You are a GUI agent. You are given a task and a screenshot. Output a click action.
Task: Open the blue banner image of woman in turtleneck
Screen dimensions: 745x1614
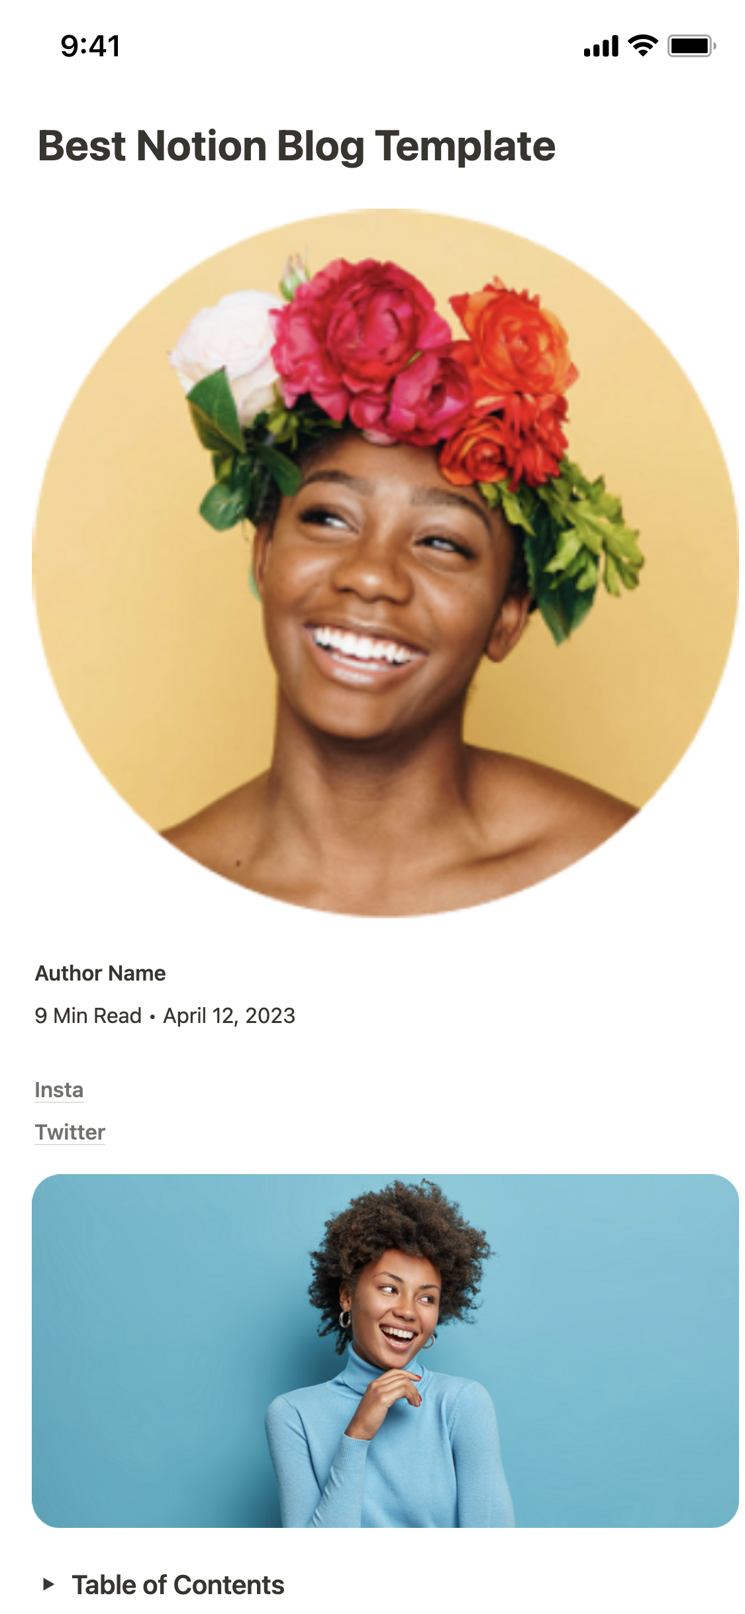point(385,1351)
